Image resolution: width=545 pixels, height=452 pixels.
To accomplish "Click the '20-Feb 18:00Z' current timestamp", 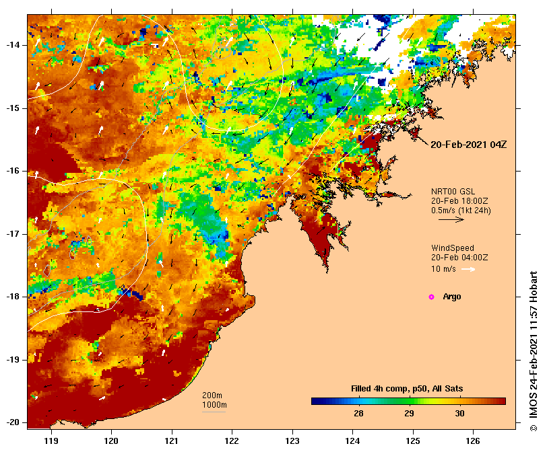I will click(x=459, y=201).
